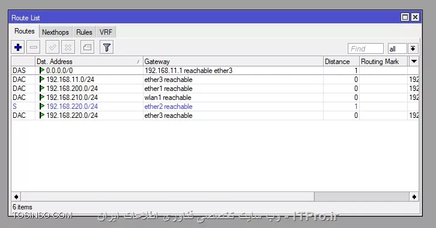Screen dimensions: 436x228
Task: Select the 192.168.11.0/24 route row
Action: point(215,80)
